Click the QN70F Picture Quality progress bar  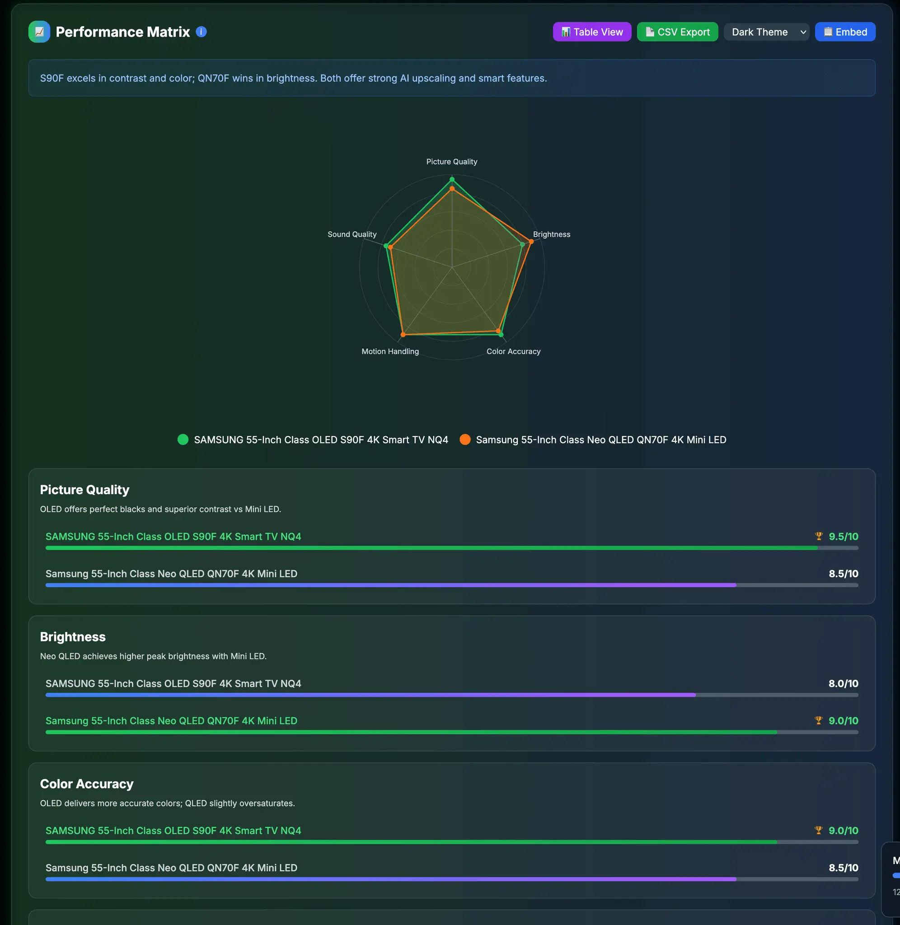(452, 585)
